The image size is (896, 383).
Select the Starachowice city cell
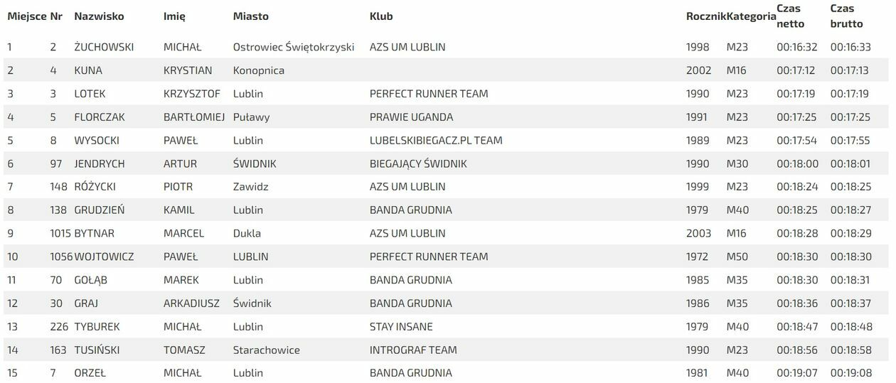point(266,350)
